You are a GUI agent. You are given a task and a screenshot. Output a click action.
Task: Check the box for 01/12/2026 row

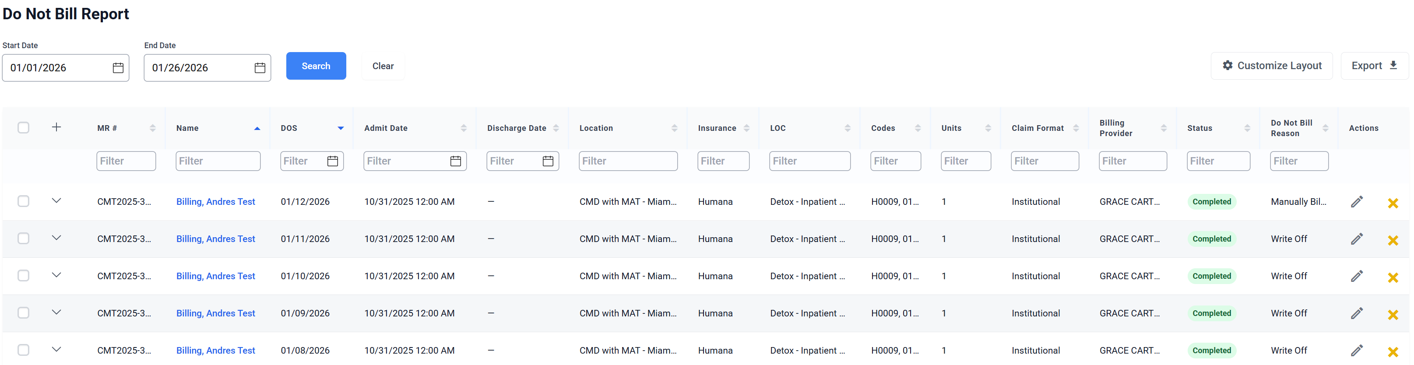coord(23,201)
